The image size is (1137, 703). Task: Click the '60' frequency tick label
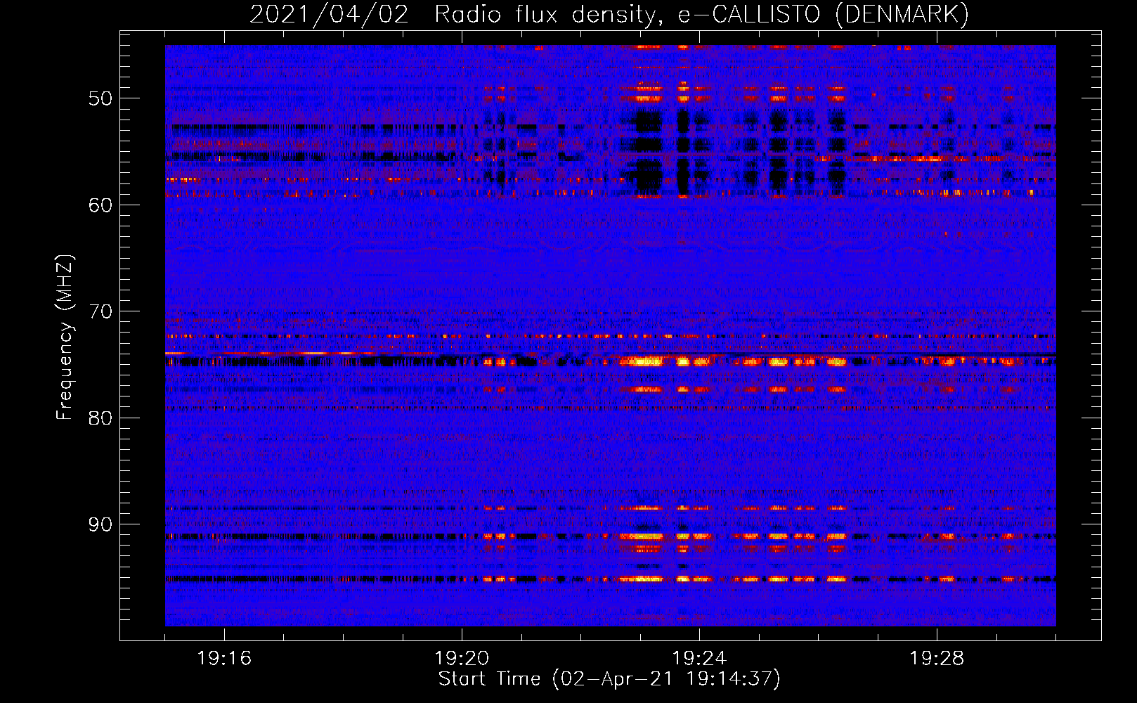100,205
